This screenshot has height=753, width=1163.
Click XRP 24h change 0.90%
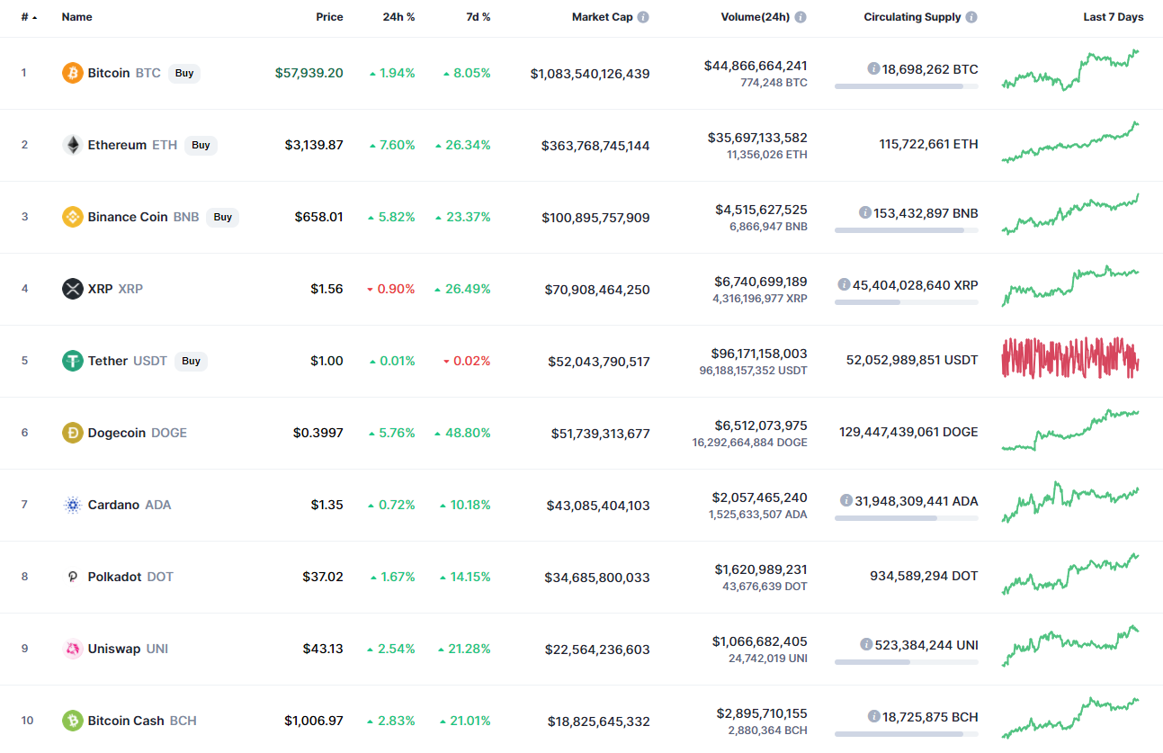391,289
